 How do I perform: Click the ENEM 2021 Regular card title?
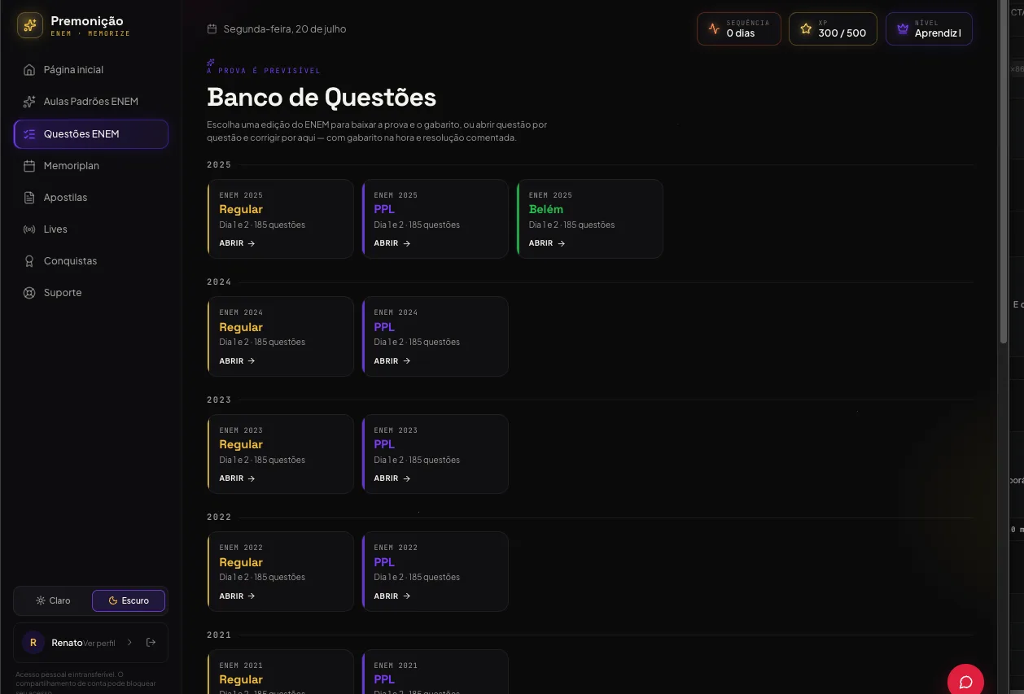point(241,679)
